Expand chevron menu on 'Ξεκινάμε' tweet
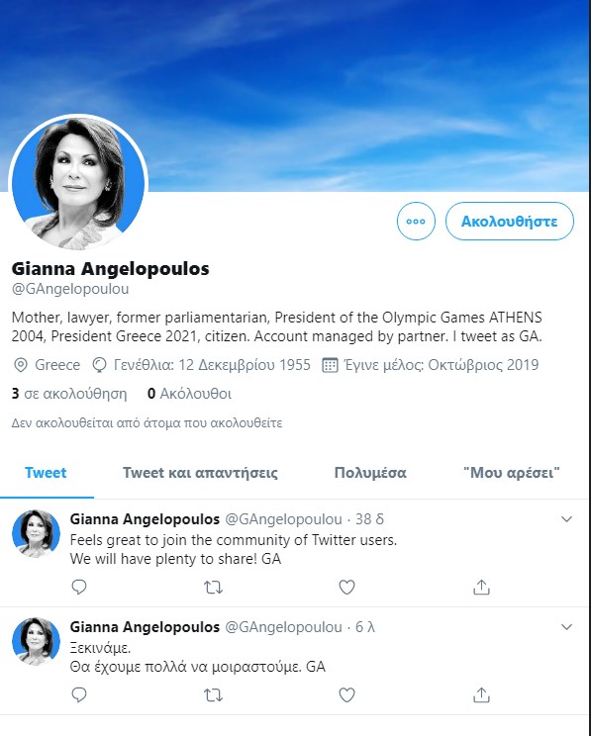The width and height of the screenshot is (591, 736). (x=567, y=627)
